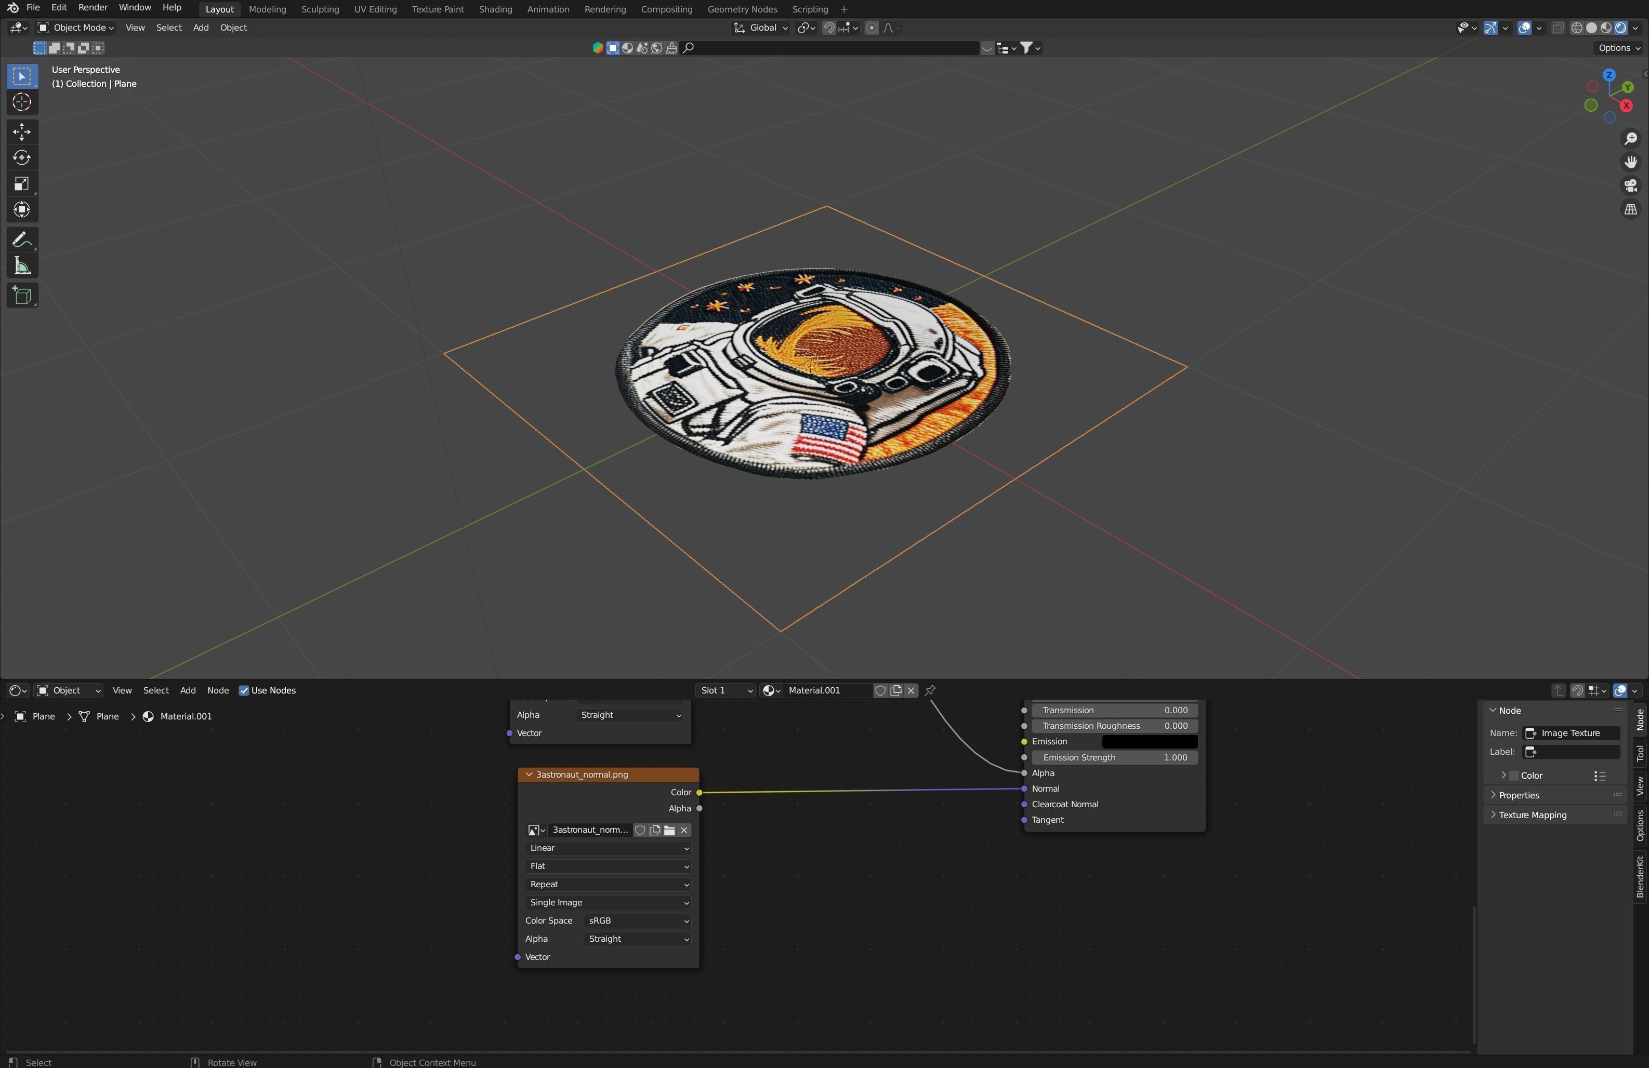Click the pan view hand icon
The height and width of the screenshot is (1068, 1649).
pos(1630,162)
